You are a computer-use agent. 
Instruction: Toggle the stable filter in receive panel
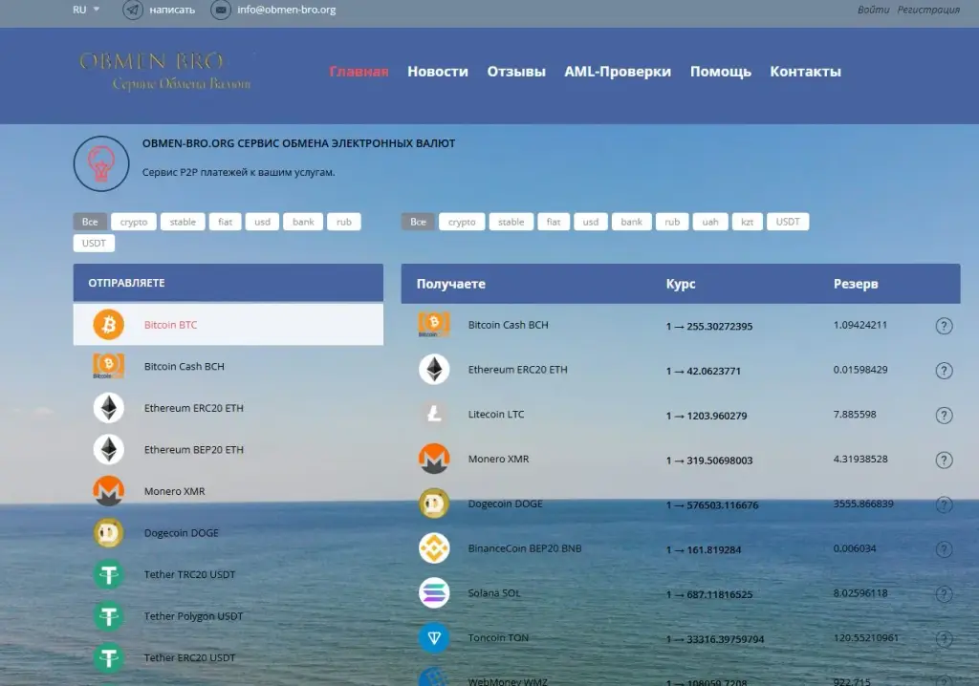(511, 222)
